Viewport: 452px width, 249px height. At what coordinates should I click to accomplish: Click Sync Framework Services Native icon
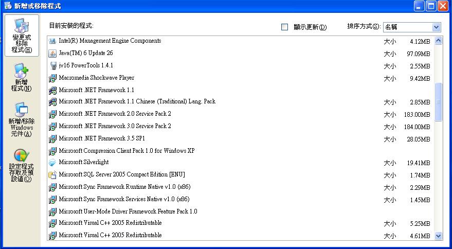(x=52, y=200)
